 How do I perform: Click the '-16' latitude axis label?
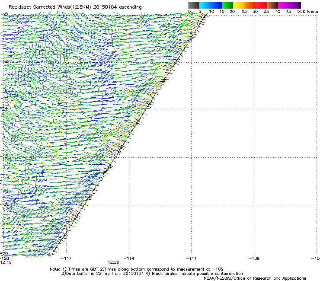4,156
